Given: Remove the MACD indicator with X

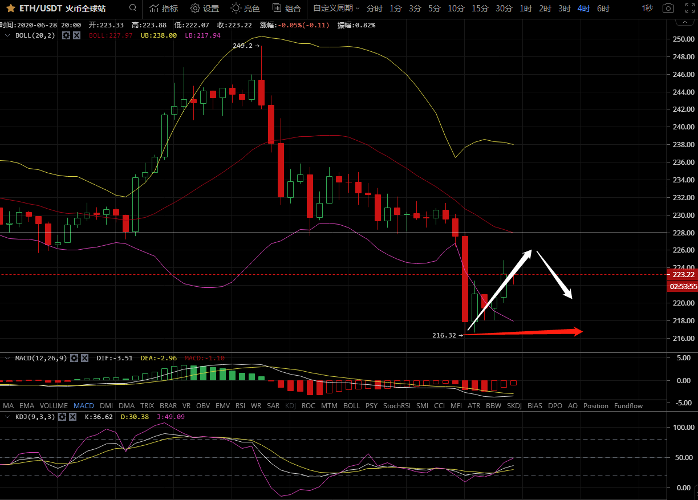Looking at the screenshot, I should [84, 358].
